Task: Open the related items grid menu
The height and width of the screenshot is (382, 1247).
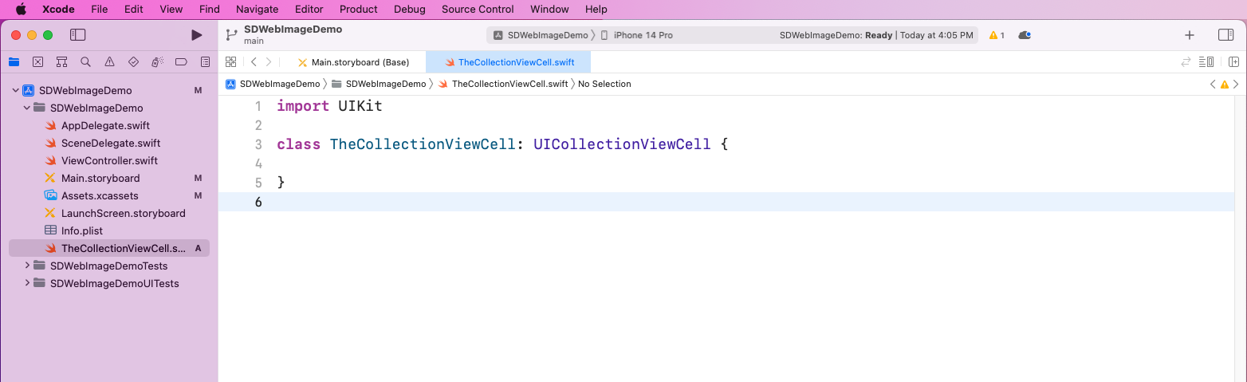Action: point(230,61)
